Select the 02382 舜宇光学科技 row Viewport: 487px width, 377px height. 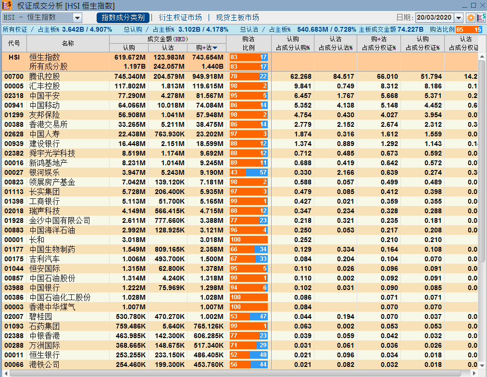pyautogui.click(x=240, y=153)
